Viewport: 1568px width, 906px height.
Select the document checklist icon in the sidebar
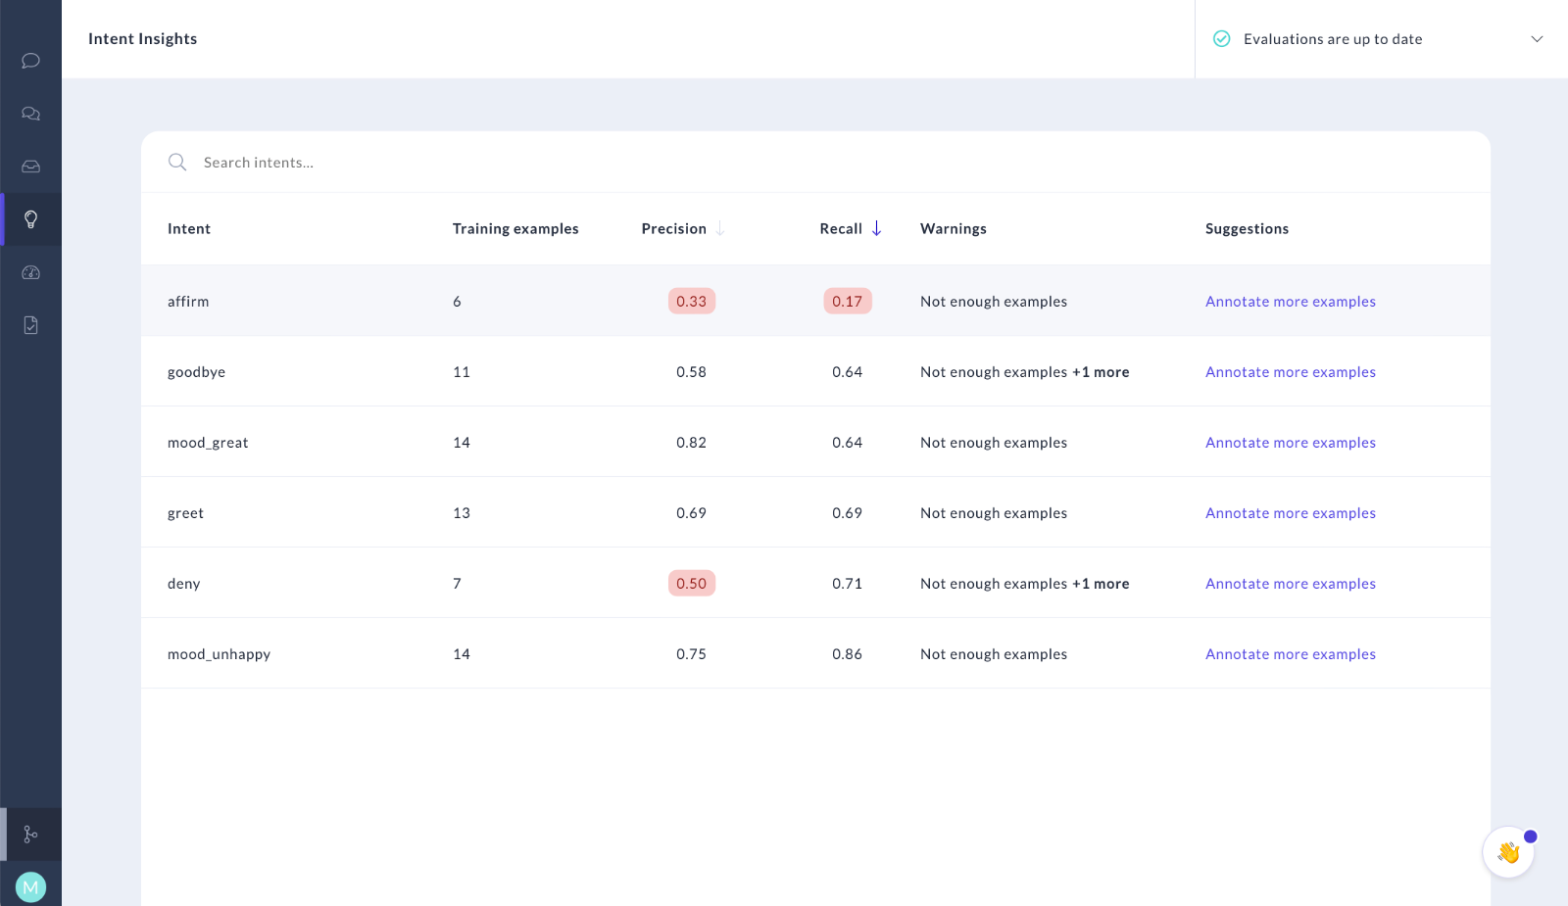[x=30, y=324]
